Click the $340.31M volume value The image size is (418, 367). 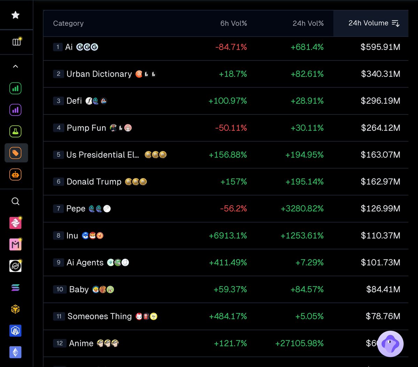381,74
